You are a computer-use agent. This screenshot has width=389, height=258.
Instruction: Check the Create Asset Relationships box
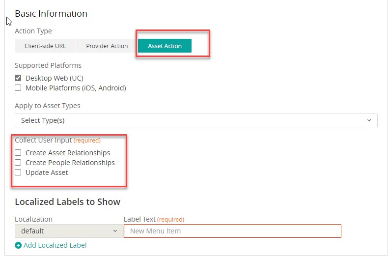coord(18,153)
